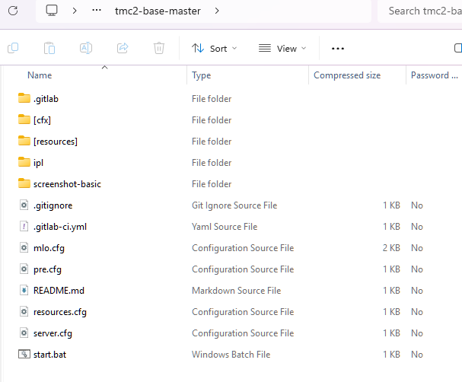Screen dimensions: 462x382
Task: Select the file name start.bat
Action: pos(49,355)
